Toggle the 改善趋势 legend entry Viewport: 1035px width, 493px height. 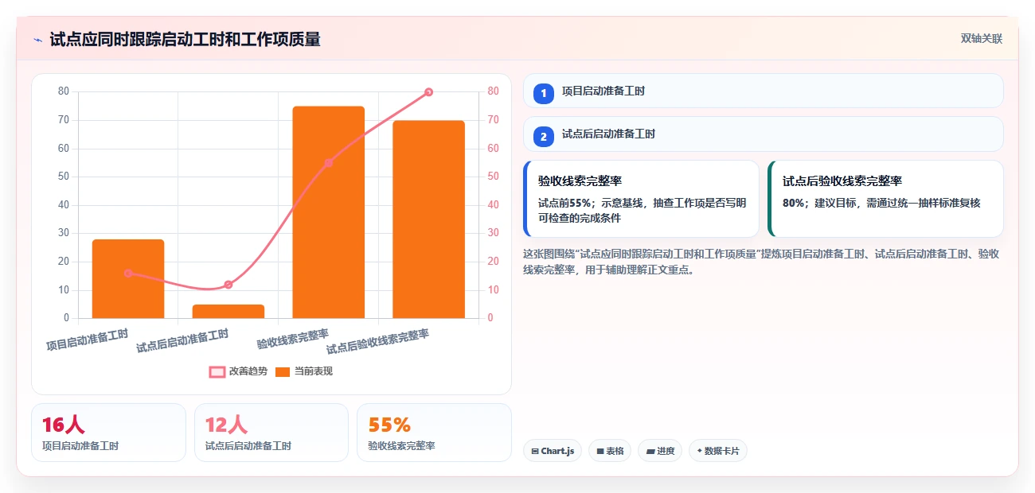[238, 371]
